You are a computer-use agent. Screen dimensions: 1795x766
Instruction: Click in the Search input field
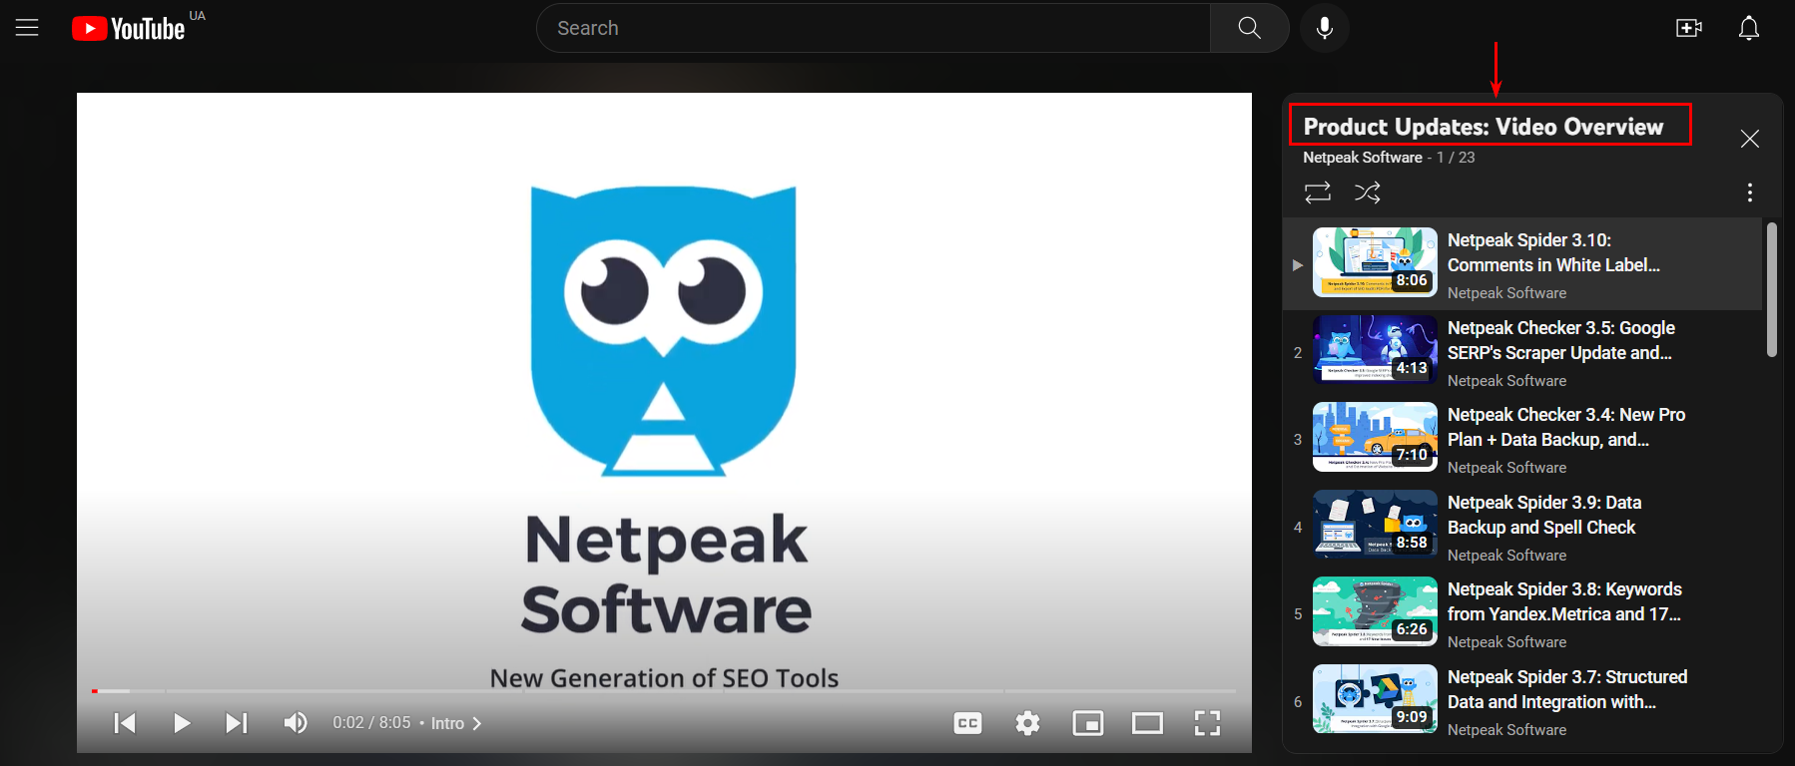[x=874, y=28]
